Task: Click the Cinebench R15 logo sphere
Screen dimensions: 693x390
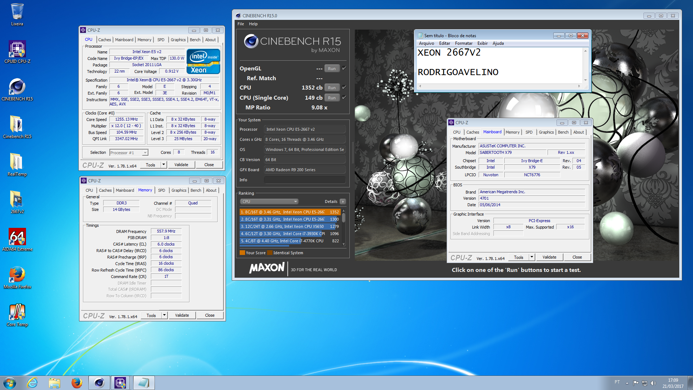Action: [x=251, y=41]
